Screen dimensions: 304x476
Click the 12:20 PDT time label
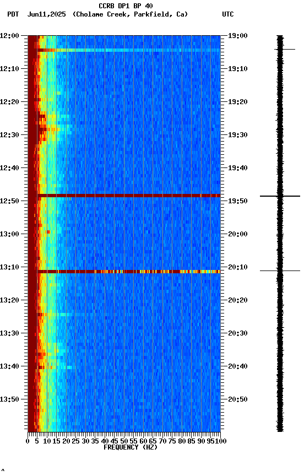(x=9, y=102)
